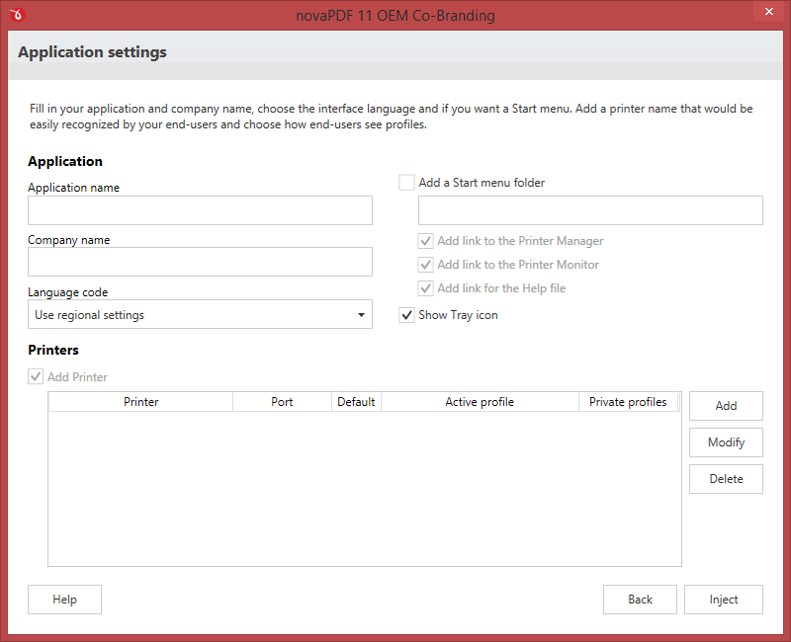Toggle the Add Printer checkbox
This screenshot has height=642, width=791.
point(36,377)
